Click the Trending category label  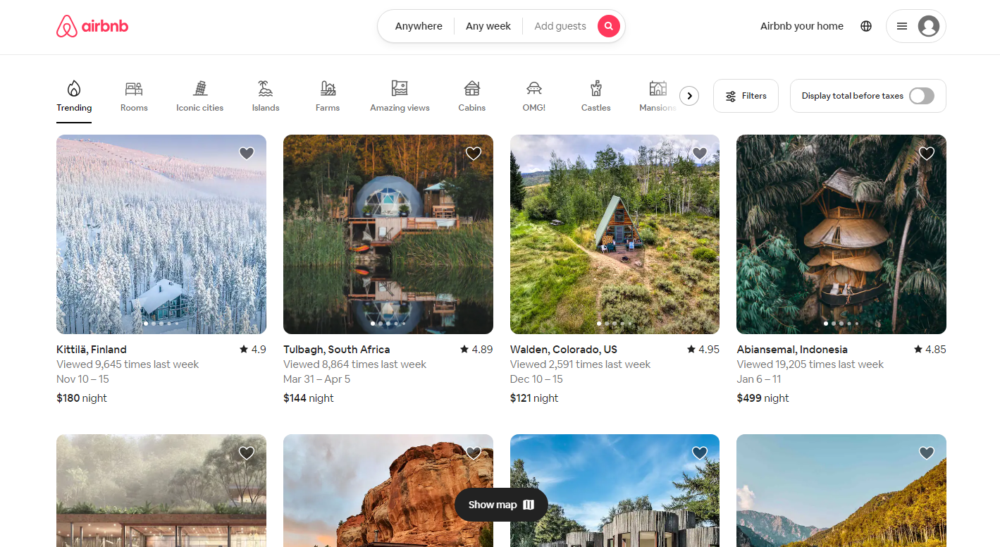click(74, 108)
